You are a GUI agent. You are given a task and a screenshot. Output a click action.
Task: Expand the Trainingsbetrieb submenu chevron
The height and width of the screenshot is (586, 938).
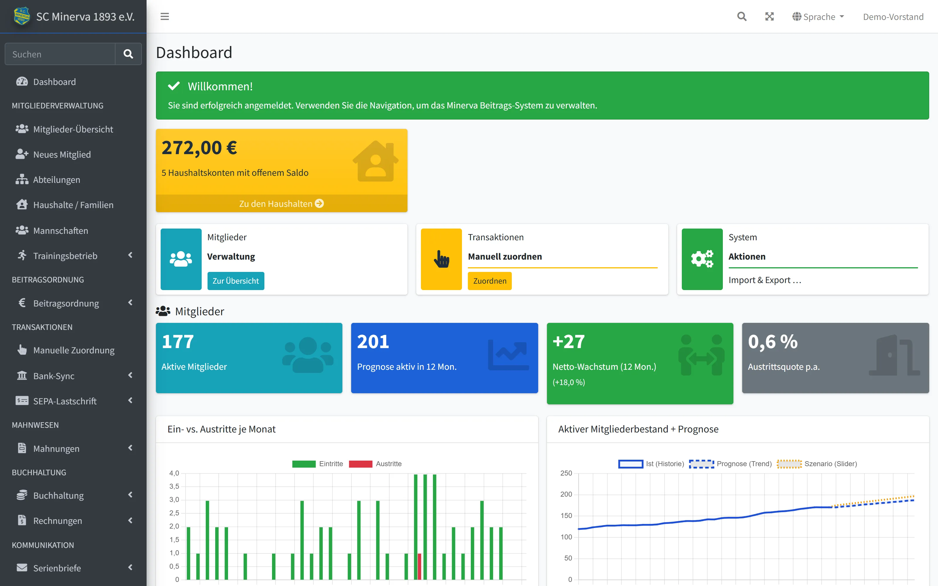coord(131,255)
